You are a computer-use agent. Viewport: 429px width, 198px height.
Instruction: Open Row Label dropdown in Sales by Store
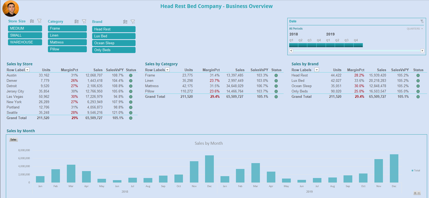(27, 70)
